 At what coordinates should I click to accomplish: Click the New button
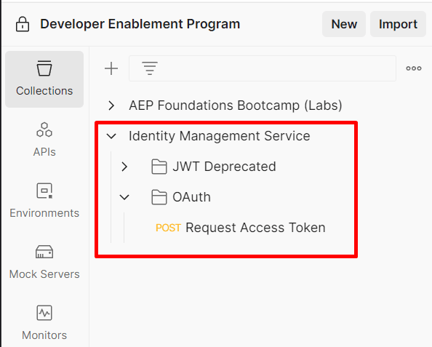pyautogui.click(x=344, y=24)
